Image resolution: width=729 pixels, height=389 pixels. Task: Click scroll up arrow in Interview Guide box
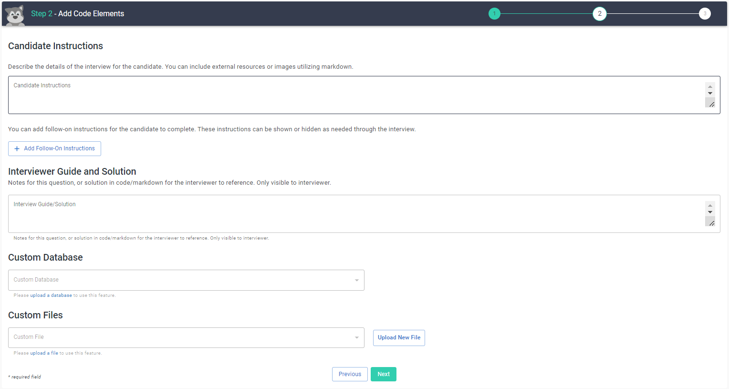710,206
